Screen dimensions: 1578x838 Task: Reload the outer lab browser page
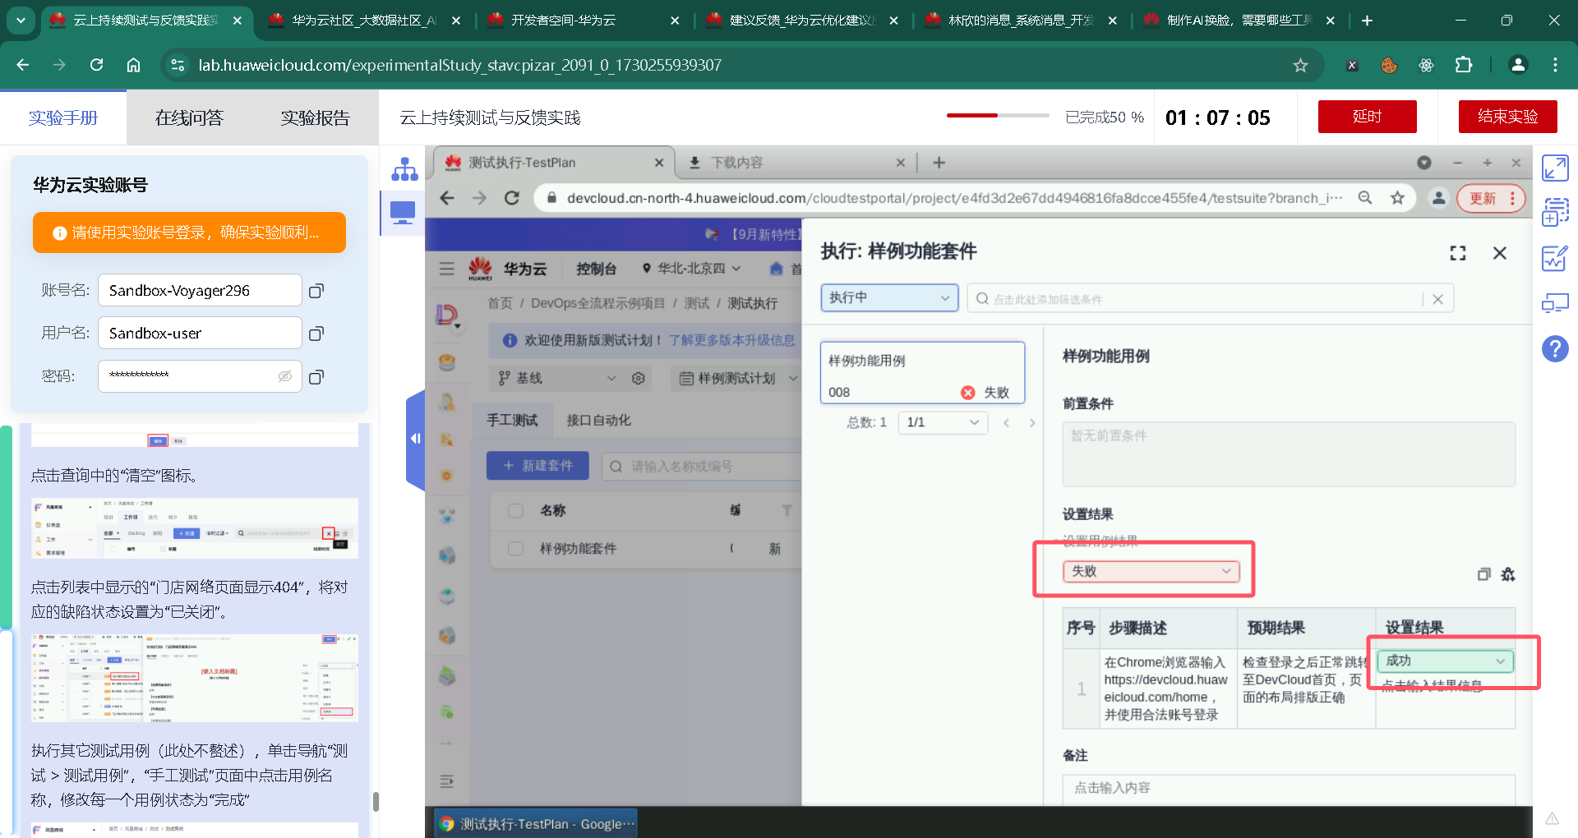tap(97, 65)
